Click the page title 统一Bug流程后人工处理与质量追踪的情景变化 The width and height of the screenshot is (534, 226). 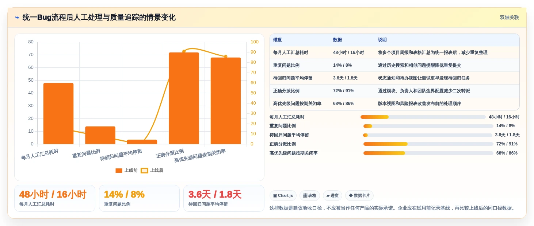[99, 17]
